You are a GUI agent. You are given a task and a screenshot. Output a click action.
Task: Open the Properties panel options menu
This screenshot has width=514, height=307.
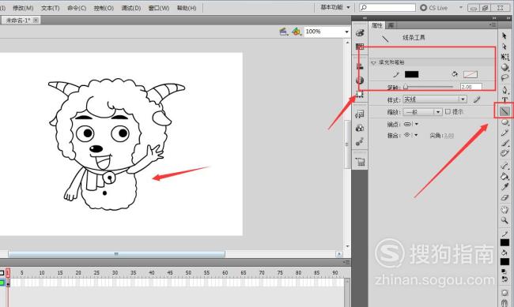493,25
